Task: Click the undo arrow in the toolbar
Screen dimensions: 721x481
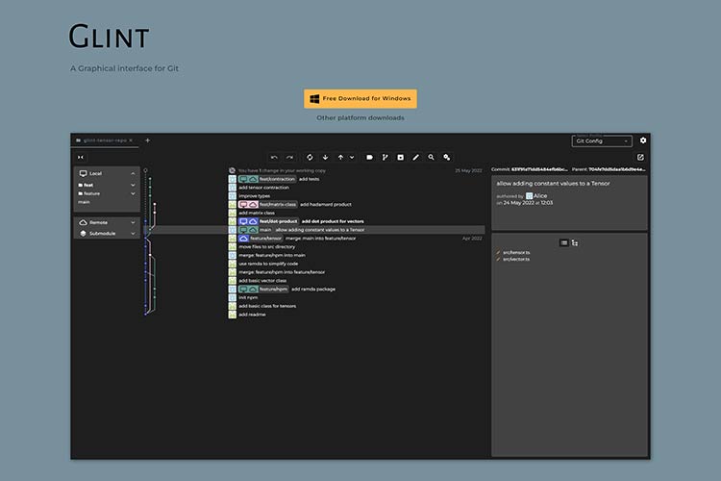Action: click(x=274, y=157)
